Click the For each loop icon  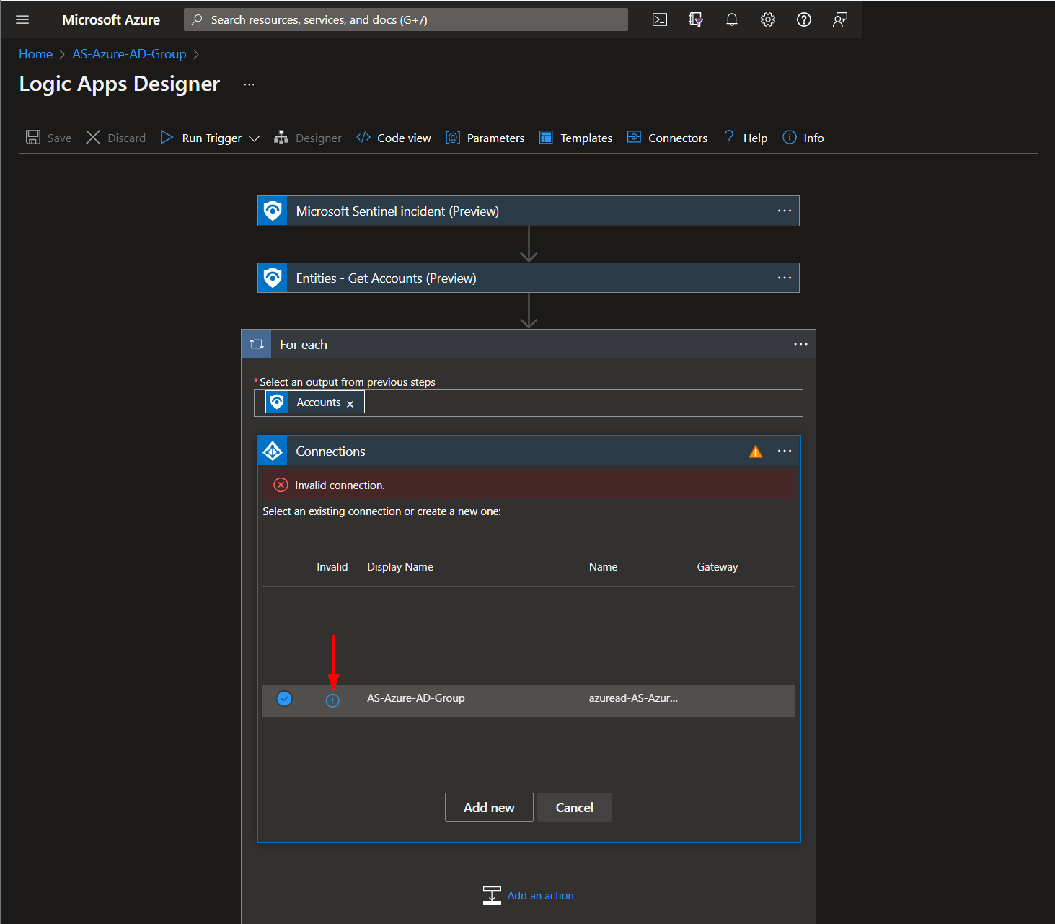tap(257, 344)
